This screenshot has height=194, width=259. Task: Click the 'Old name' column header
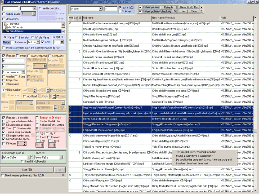[x=117, y=18]
